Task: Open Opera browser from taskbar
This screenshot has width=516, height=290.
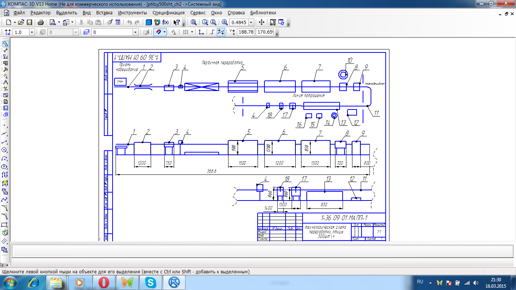Action: [104, 282]
